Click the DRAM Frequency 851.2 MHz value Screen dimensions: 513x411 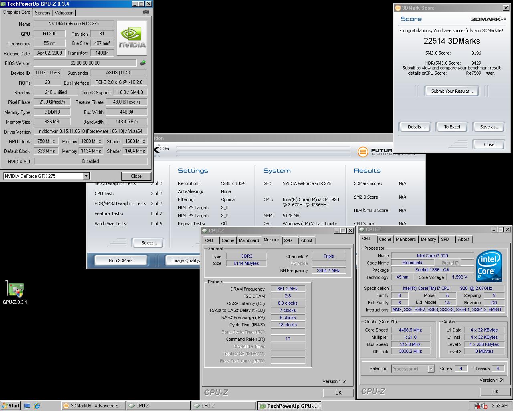pyautogui.click(x=287, y=289)
